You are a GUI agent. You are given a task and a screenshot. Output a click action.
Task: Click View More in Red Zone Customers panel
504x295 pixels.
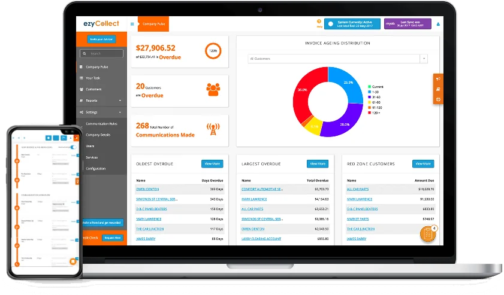pyautogui.click(x=423, y=164)
